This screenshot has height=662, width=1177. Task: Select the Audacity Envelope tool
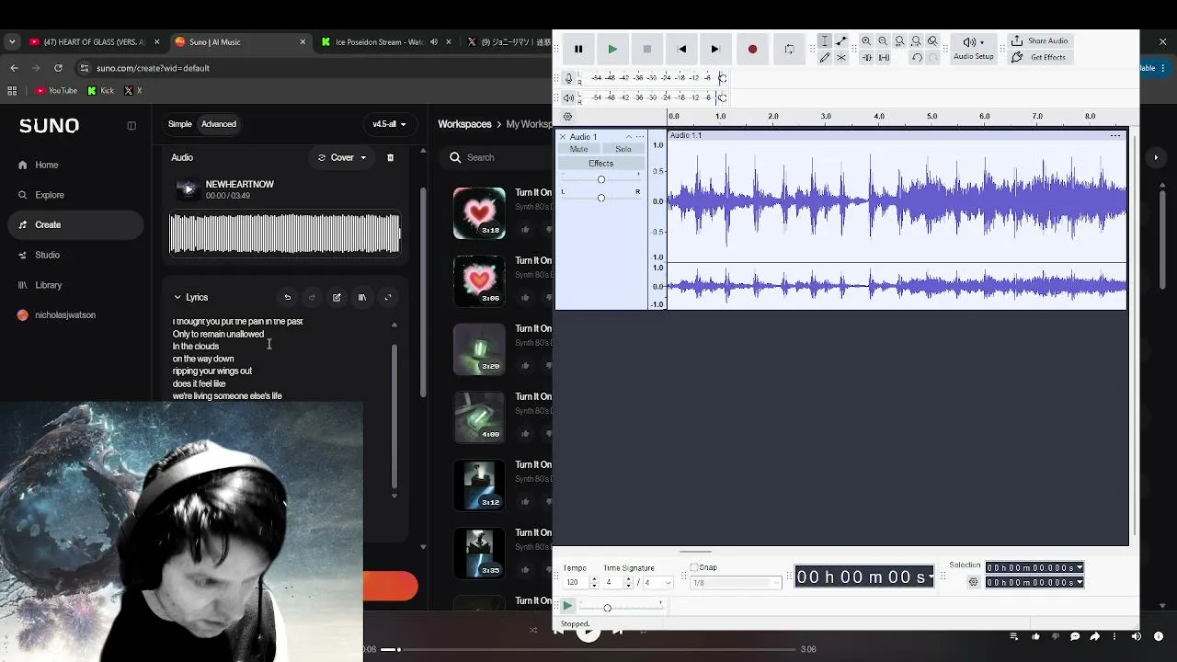click(841, 41)
